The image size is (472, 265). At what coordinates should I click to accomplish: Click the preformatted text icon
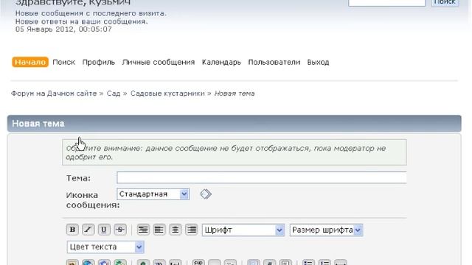point(143,230)
